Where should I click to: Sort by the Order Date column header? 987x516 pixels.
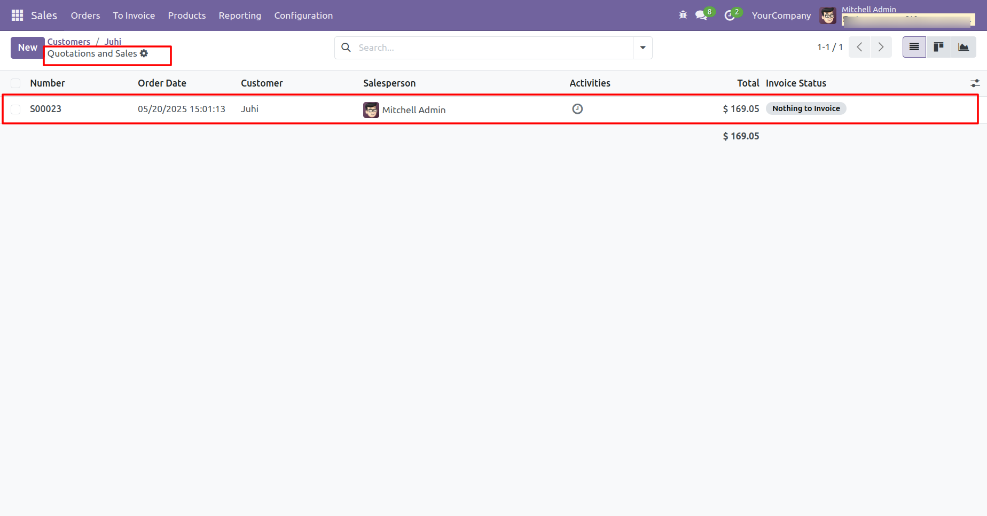click(x=162, y=83)
